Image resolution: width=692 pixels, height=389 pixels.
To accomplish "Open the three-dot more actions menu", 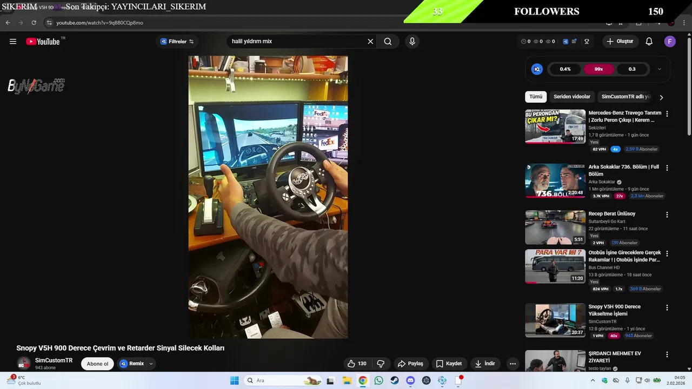I will 513,364.
